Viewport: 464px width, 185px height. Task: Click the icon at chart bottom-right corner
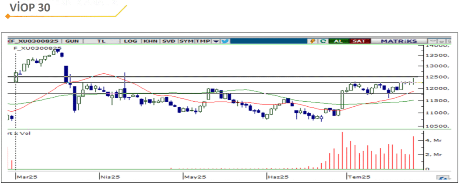pos(443,178)
